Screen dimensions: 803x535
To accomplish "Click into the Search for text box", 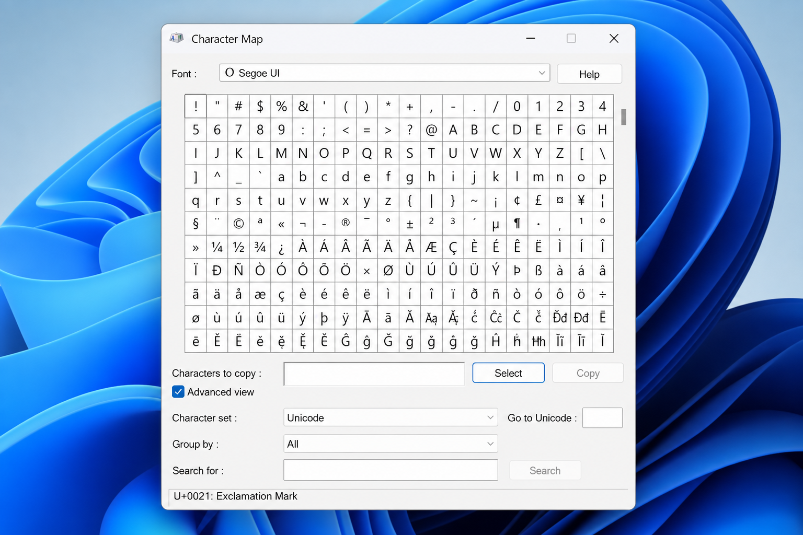I will (x=391, y=470).
